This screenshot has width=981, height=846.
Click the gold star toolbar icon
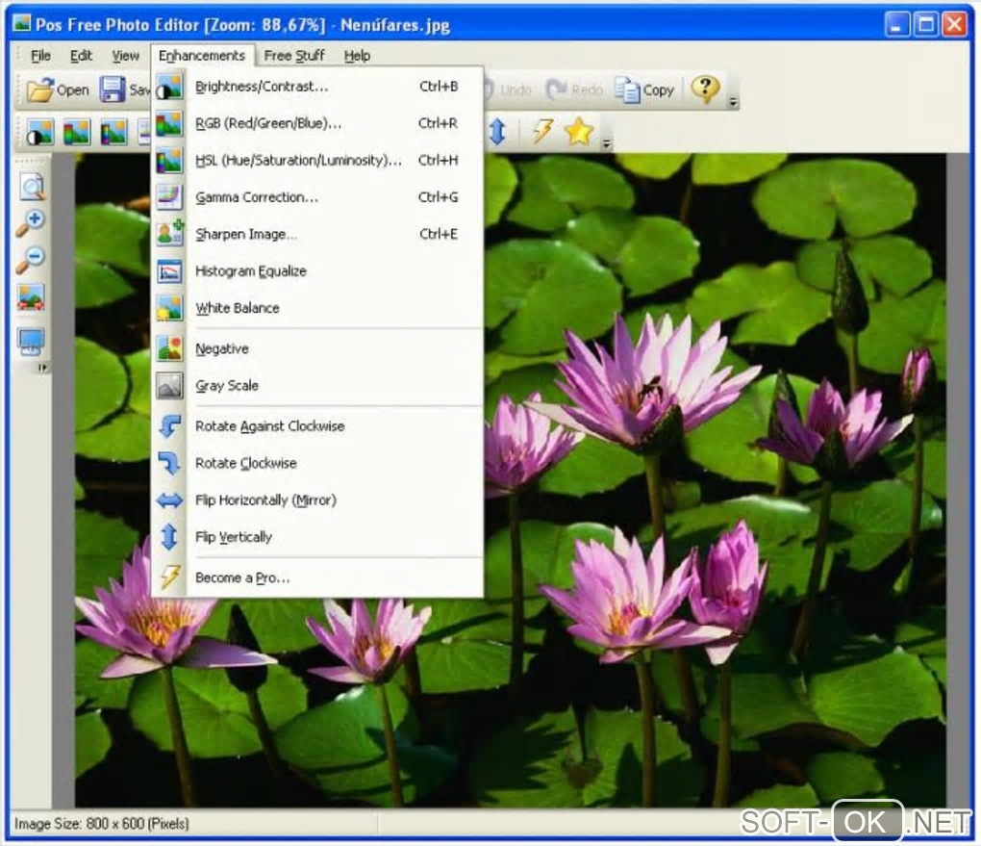tap(579, 132)
